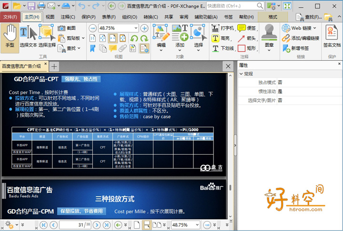Choose the Highlight (高亮) tool
The width and height of the screenshot is (343, 231).
click(221, 38)
